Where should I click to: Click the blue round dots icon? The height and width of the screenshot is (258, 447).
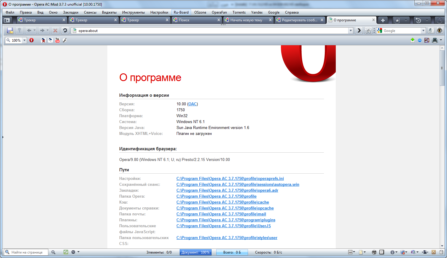(420, 40)
